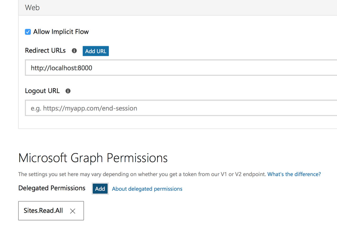Select the Sites.Read.All permission label
337x229 pixels.
coord(43,211)
